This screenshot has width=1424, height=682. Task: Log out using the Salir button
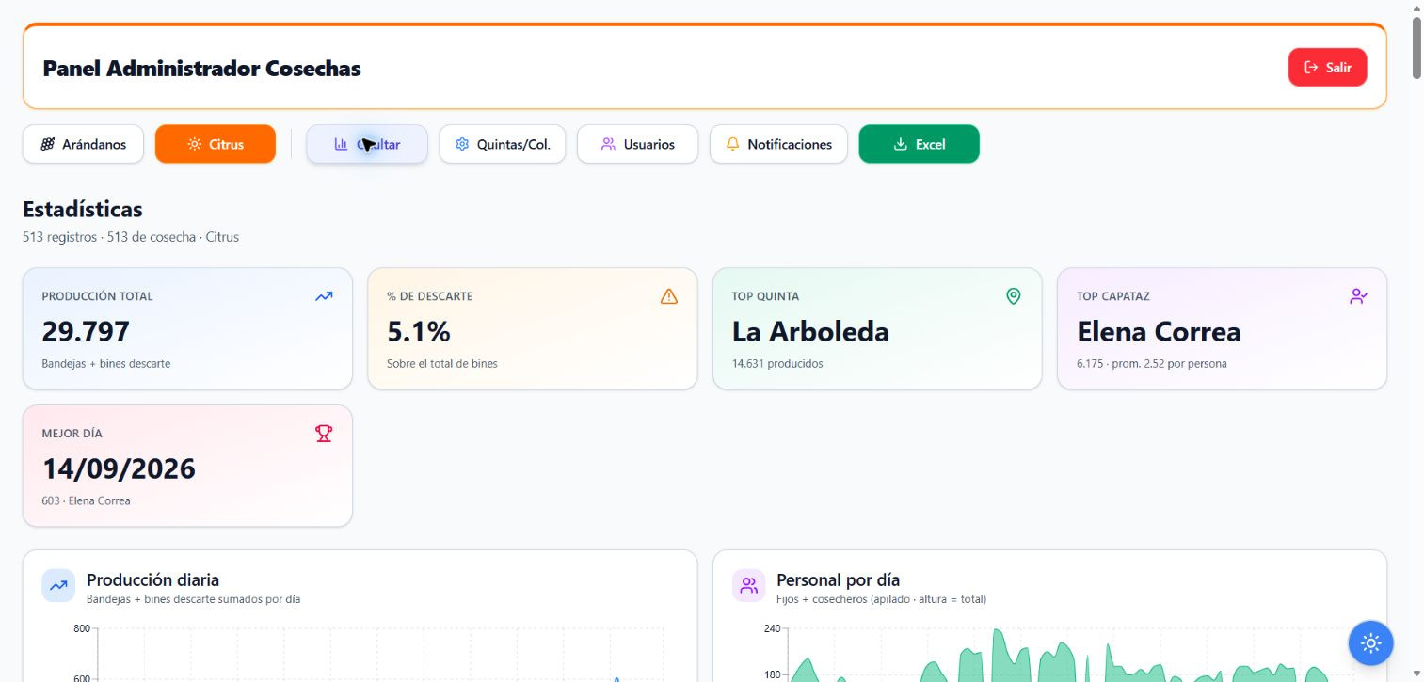point(1327,68)
